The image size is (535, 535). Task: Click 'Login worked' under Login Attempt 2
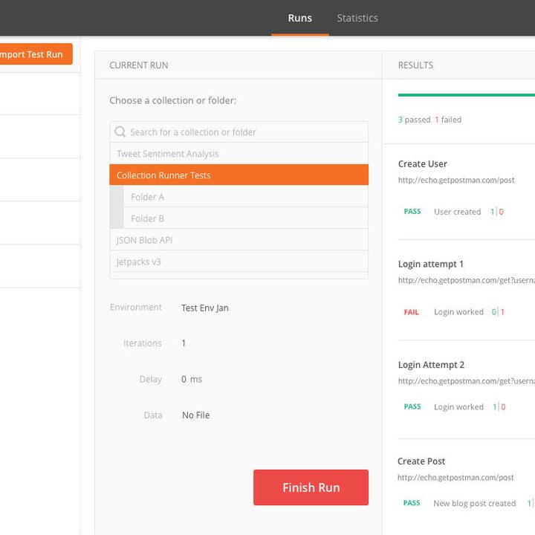point(458,406)
